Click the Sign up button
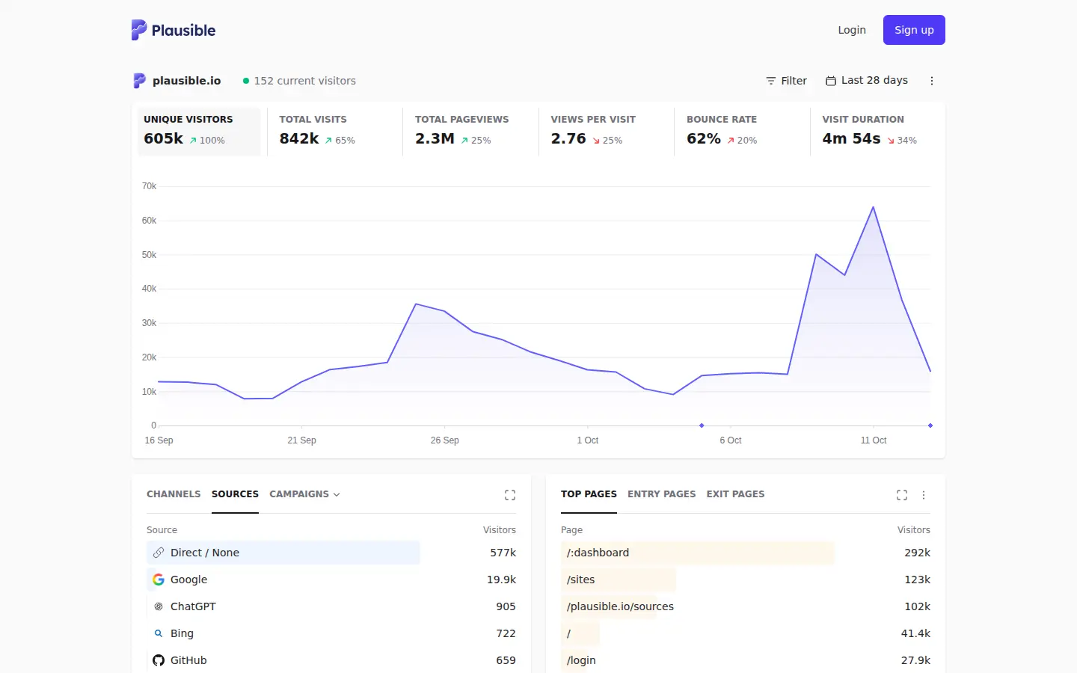Image resolution: width=1077 pixels, height=673 pixels. pyautogui.click(x=914, y=30)
